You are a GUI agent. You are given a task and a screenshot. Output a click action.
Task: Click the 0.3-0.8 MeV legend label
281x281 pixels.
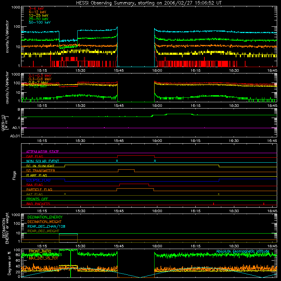(40, 79)
